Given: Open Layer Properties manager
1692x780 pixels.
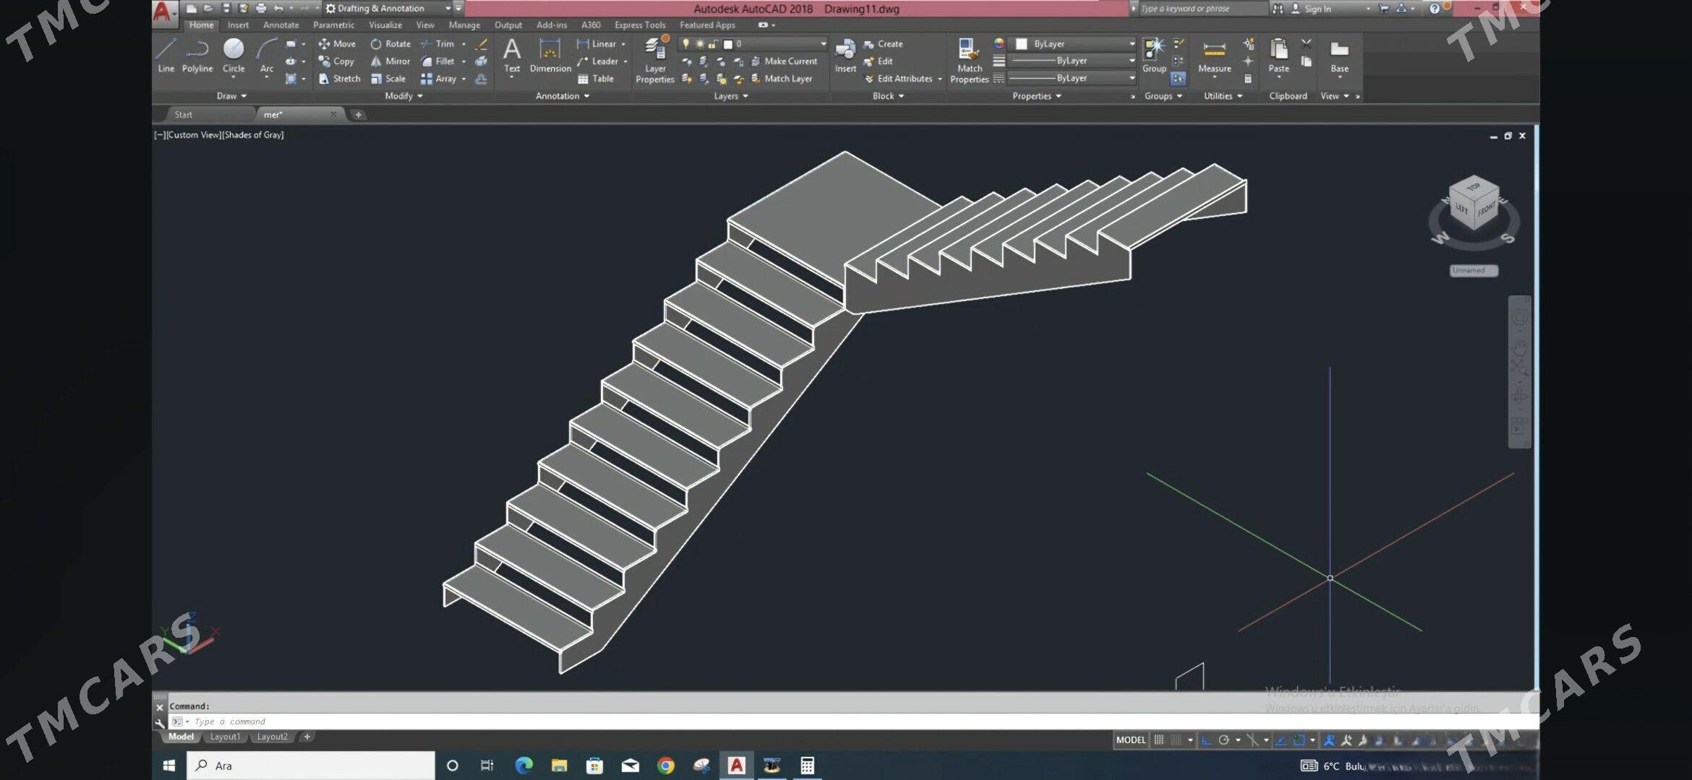Looking at the screenshot, I should click(x=654, y=58).
